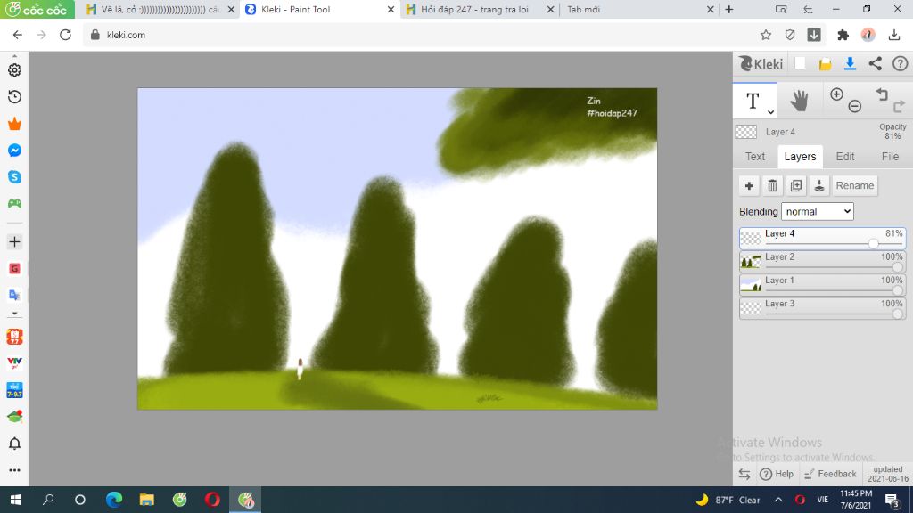Open the Help link in the bottom bar
Viewport: 913px width, 513px height.
point(777,474)
